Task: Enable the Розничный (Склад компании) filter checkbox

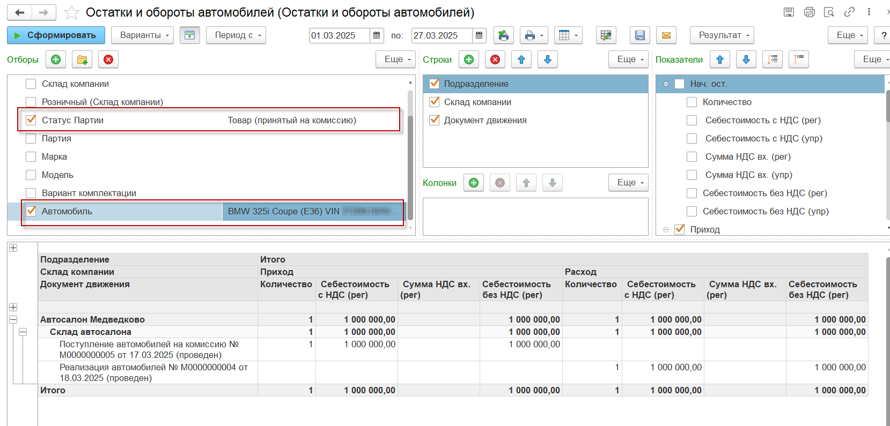Action: coord(31,102)
